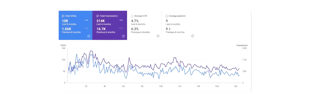Uncheck the Total impressions checkbox
Screen dimensions: 310x103
98,16
